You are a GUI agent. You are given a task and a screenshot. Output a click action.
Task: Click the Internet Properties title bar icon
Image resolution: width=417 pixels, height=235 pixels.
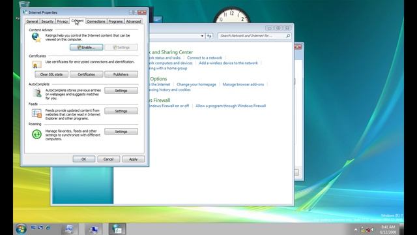pyautogui.click(x=25, y=12)
